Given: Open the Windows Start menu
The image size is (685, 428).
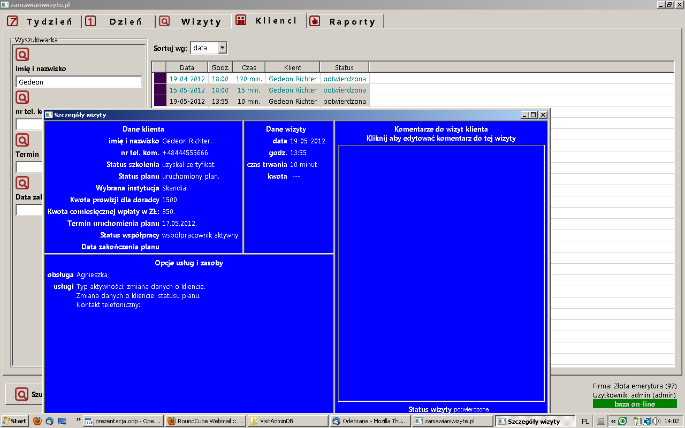Looking at the screenshot, I should click(x=14, y=421).
